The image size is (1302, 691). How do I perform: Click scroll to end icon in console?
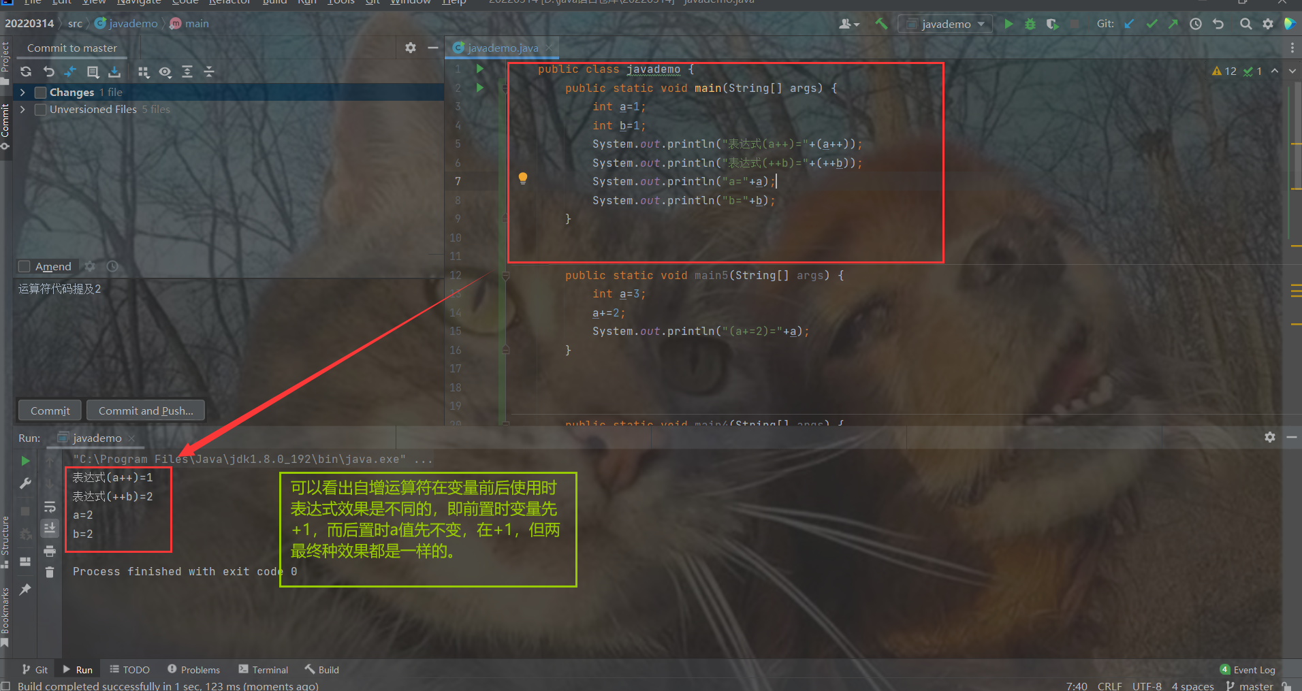tap(50, 528)
